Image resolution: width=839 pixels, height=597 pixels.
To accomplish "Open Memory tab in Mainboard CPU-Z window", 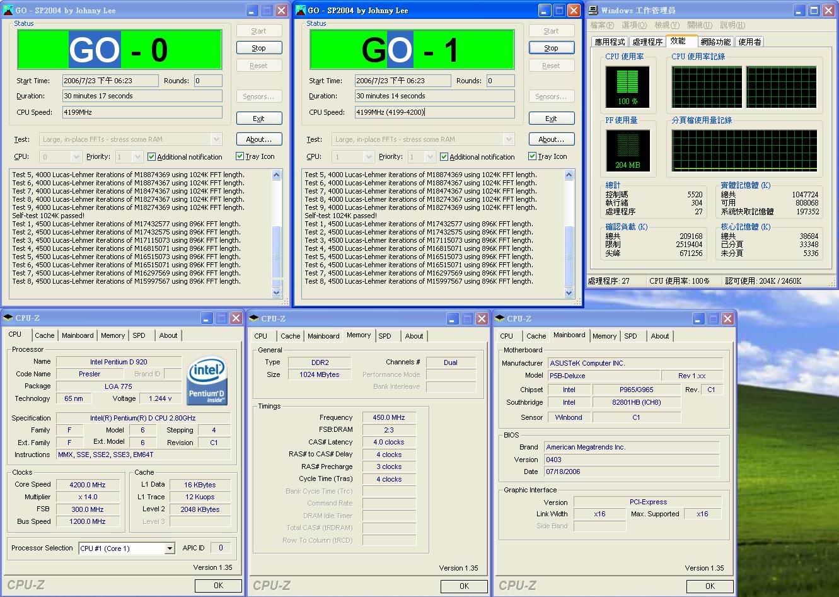I will (605, 336).
